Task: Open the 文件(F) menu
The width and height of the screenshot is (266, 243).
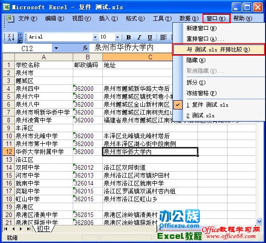Action: tap(28, 19)
